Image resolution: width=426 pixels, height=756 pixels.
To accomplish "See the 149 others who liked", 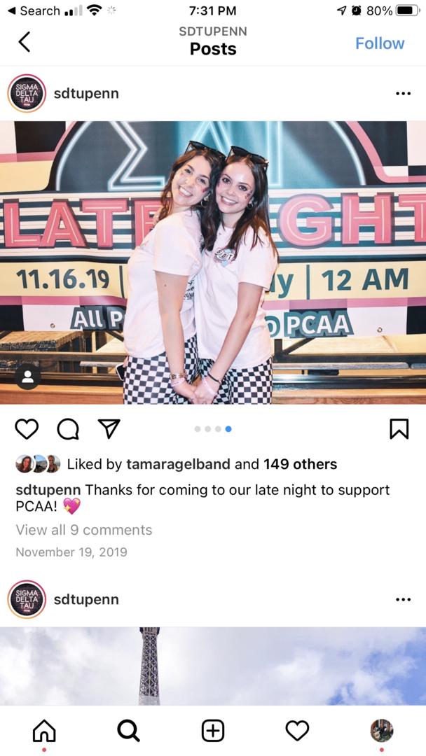I will pos(300,464).
